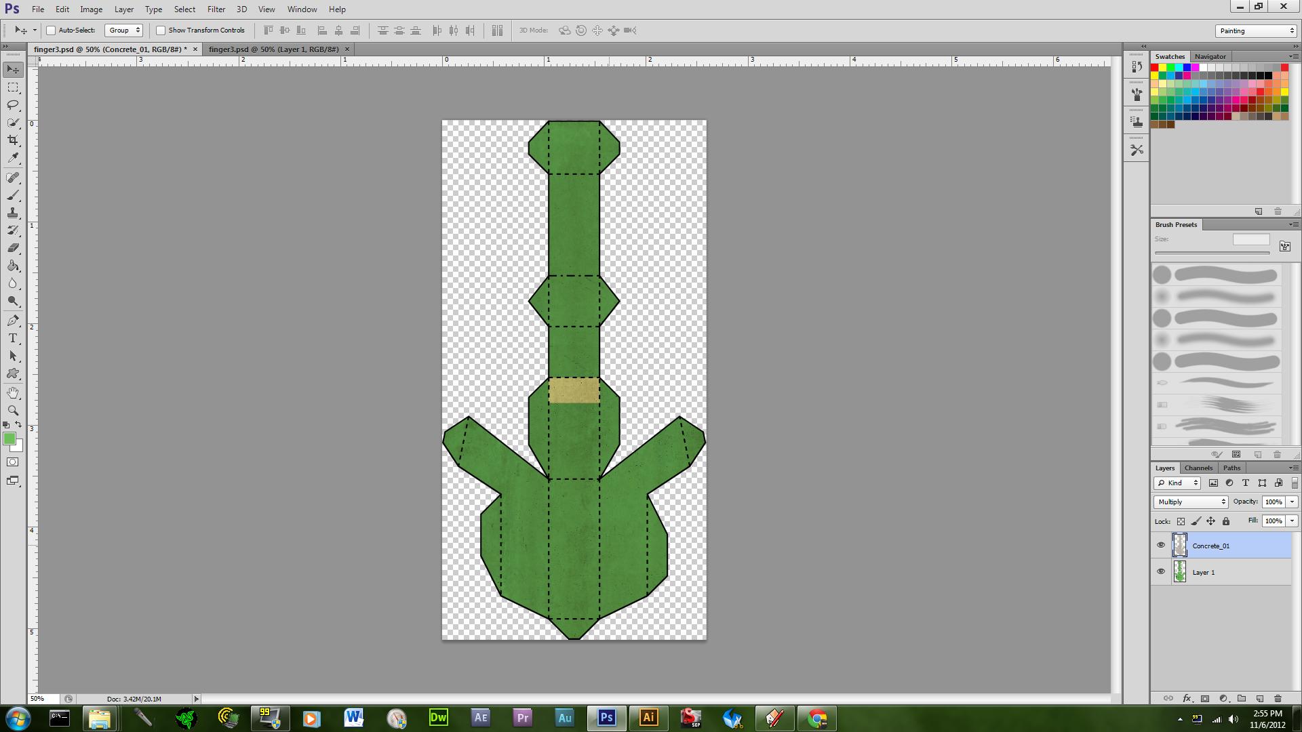Select the Pen tool

(x=13, y=321)
